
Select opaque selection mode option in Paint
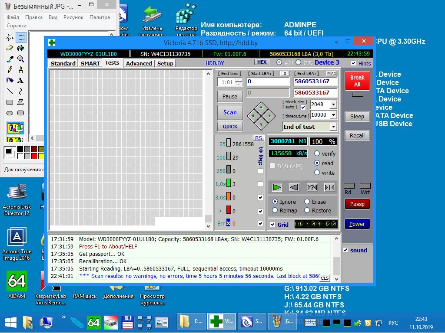[15, 128]
